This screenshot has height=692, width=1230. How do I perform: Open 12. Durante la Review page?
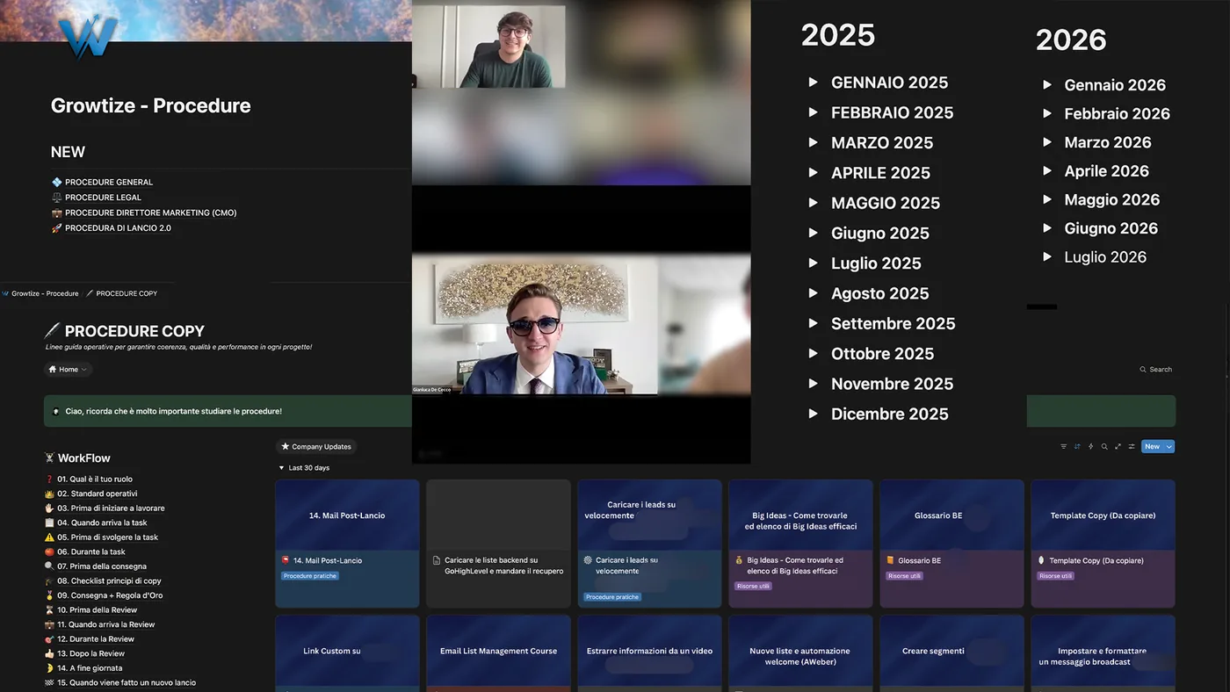(89, 639)
